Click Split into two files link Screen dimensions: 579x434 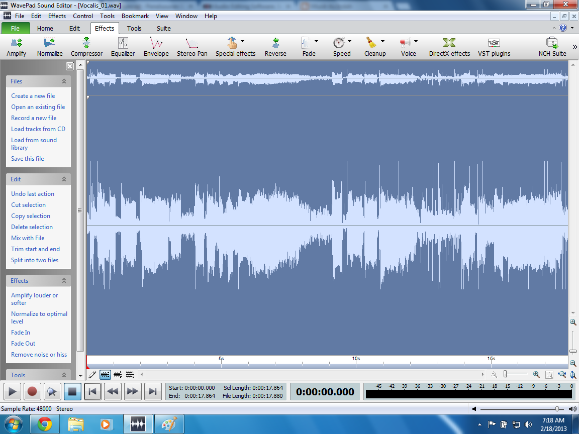pos(35,260)
